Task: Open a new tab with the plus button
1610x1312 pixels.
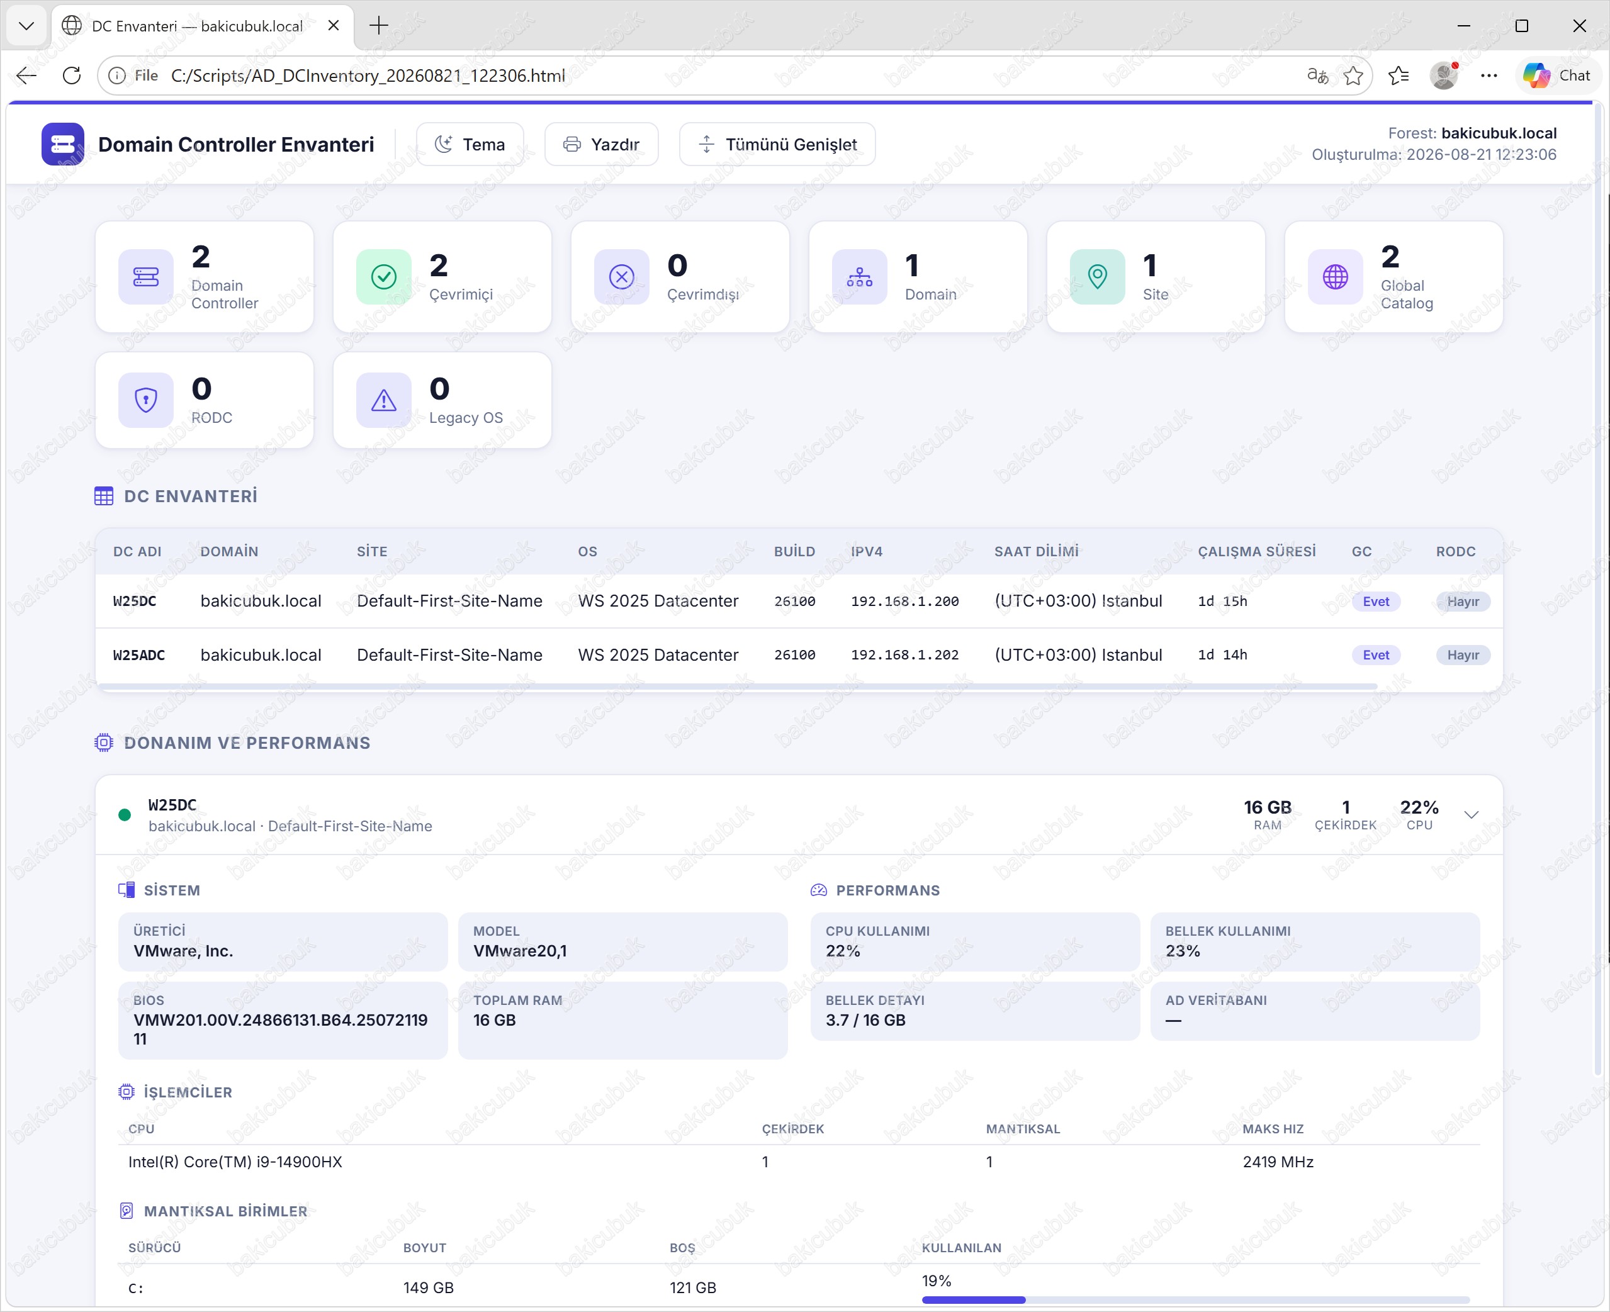Action: point(379,26)
